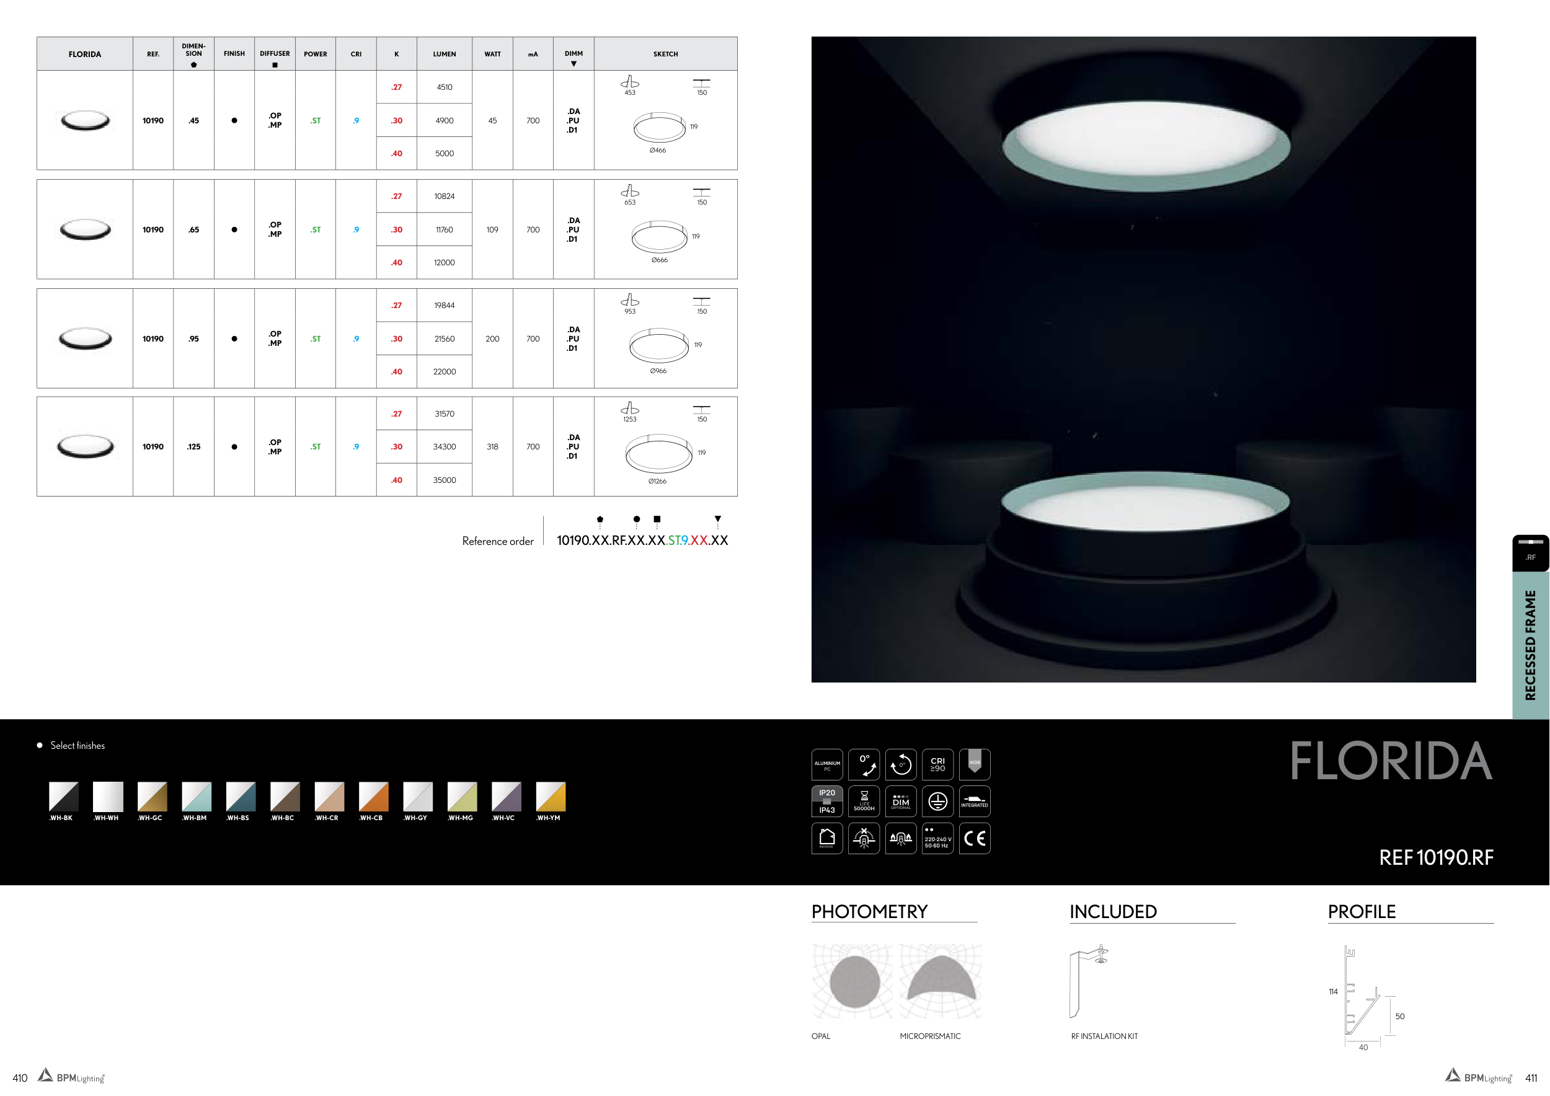The height and width of the screenshot is (1096, 1550).
Task: Click the RECESSED FRAME vertical section tab
Action: pyautogui.click(x=1530, y=645)
